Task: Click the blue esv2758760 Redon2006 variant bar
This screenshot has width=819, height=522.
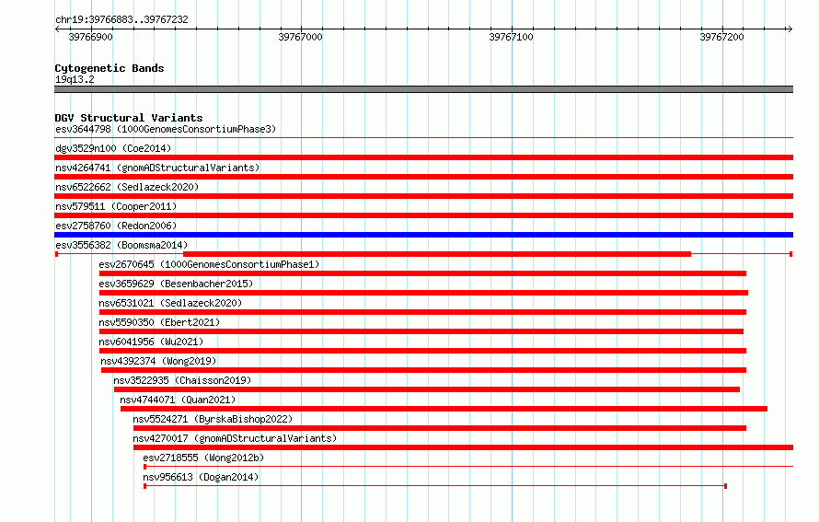Action: [x=423, y=235]
